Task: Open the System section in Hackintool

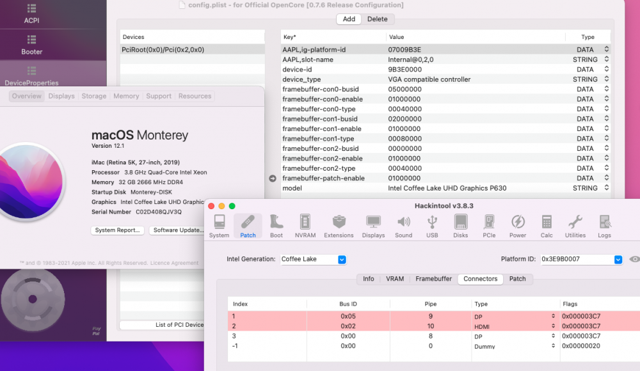Action: pyautogui.click(x=219, y=226)
